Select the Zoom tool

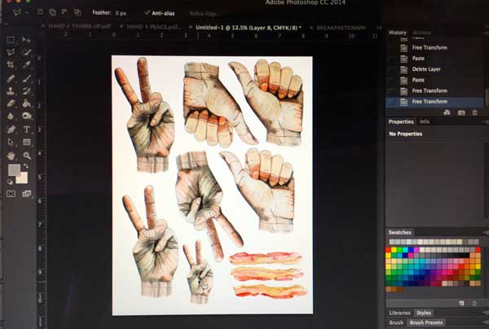[x=27, y=156]
